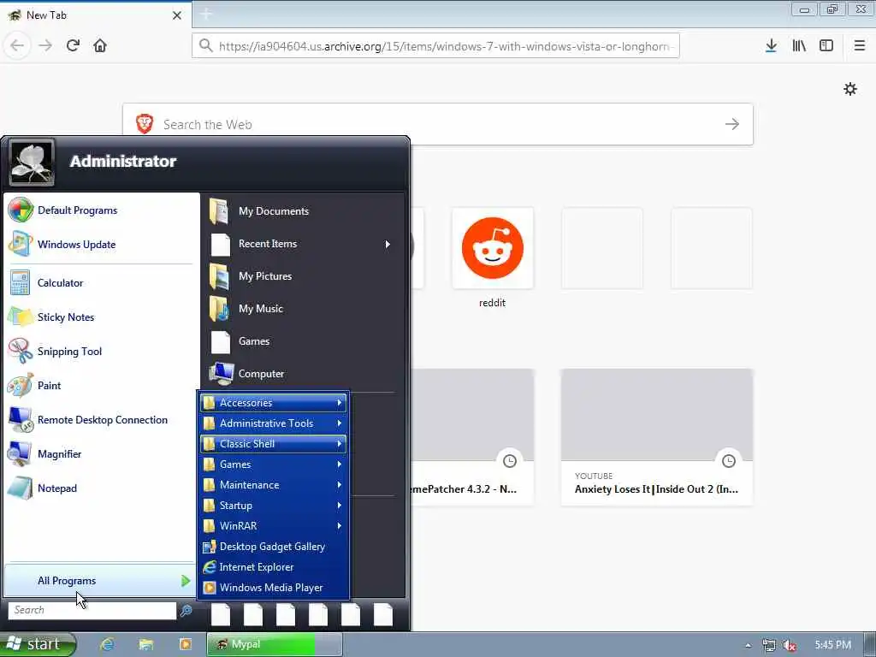
Task: Expand the Recent Items submenu arrow
Action: click(x=388, y=244)
